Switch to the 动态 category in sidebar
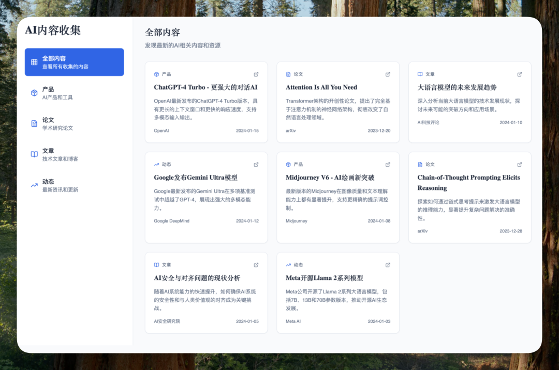Screen dimensions: 559x370 pos(74,185)
